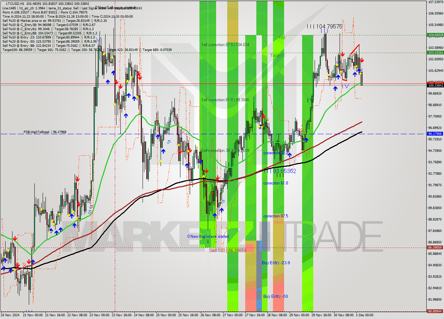Select the 'Buy Entry -23.6' label
444x319 pixels.
click(x=276, y=263)
